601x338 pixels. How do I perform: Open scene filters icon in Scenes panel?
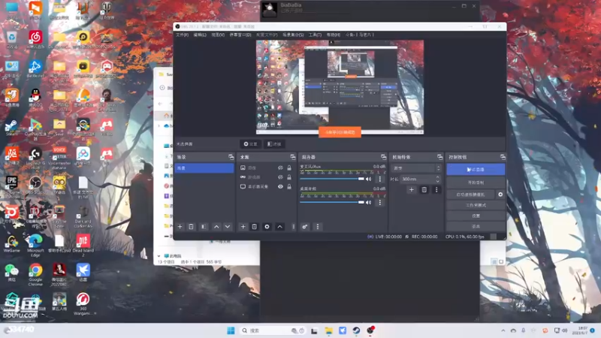(x=204, y=227)
